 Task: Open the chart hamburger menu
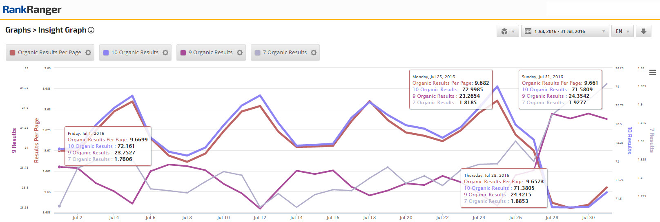653,73
